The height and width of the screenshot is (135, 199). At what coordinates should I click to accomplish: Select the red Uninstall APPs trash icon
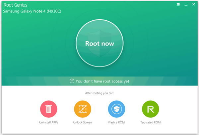pos(49,109)
